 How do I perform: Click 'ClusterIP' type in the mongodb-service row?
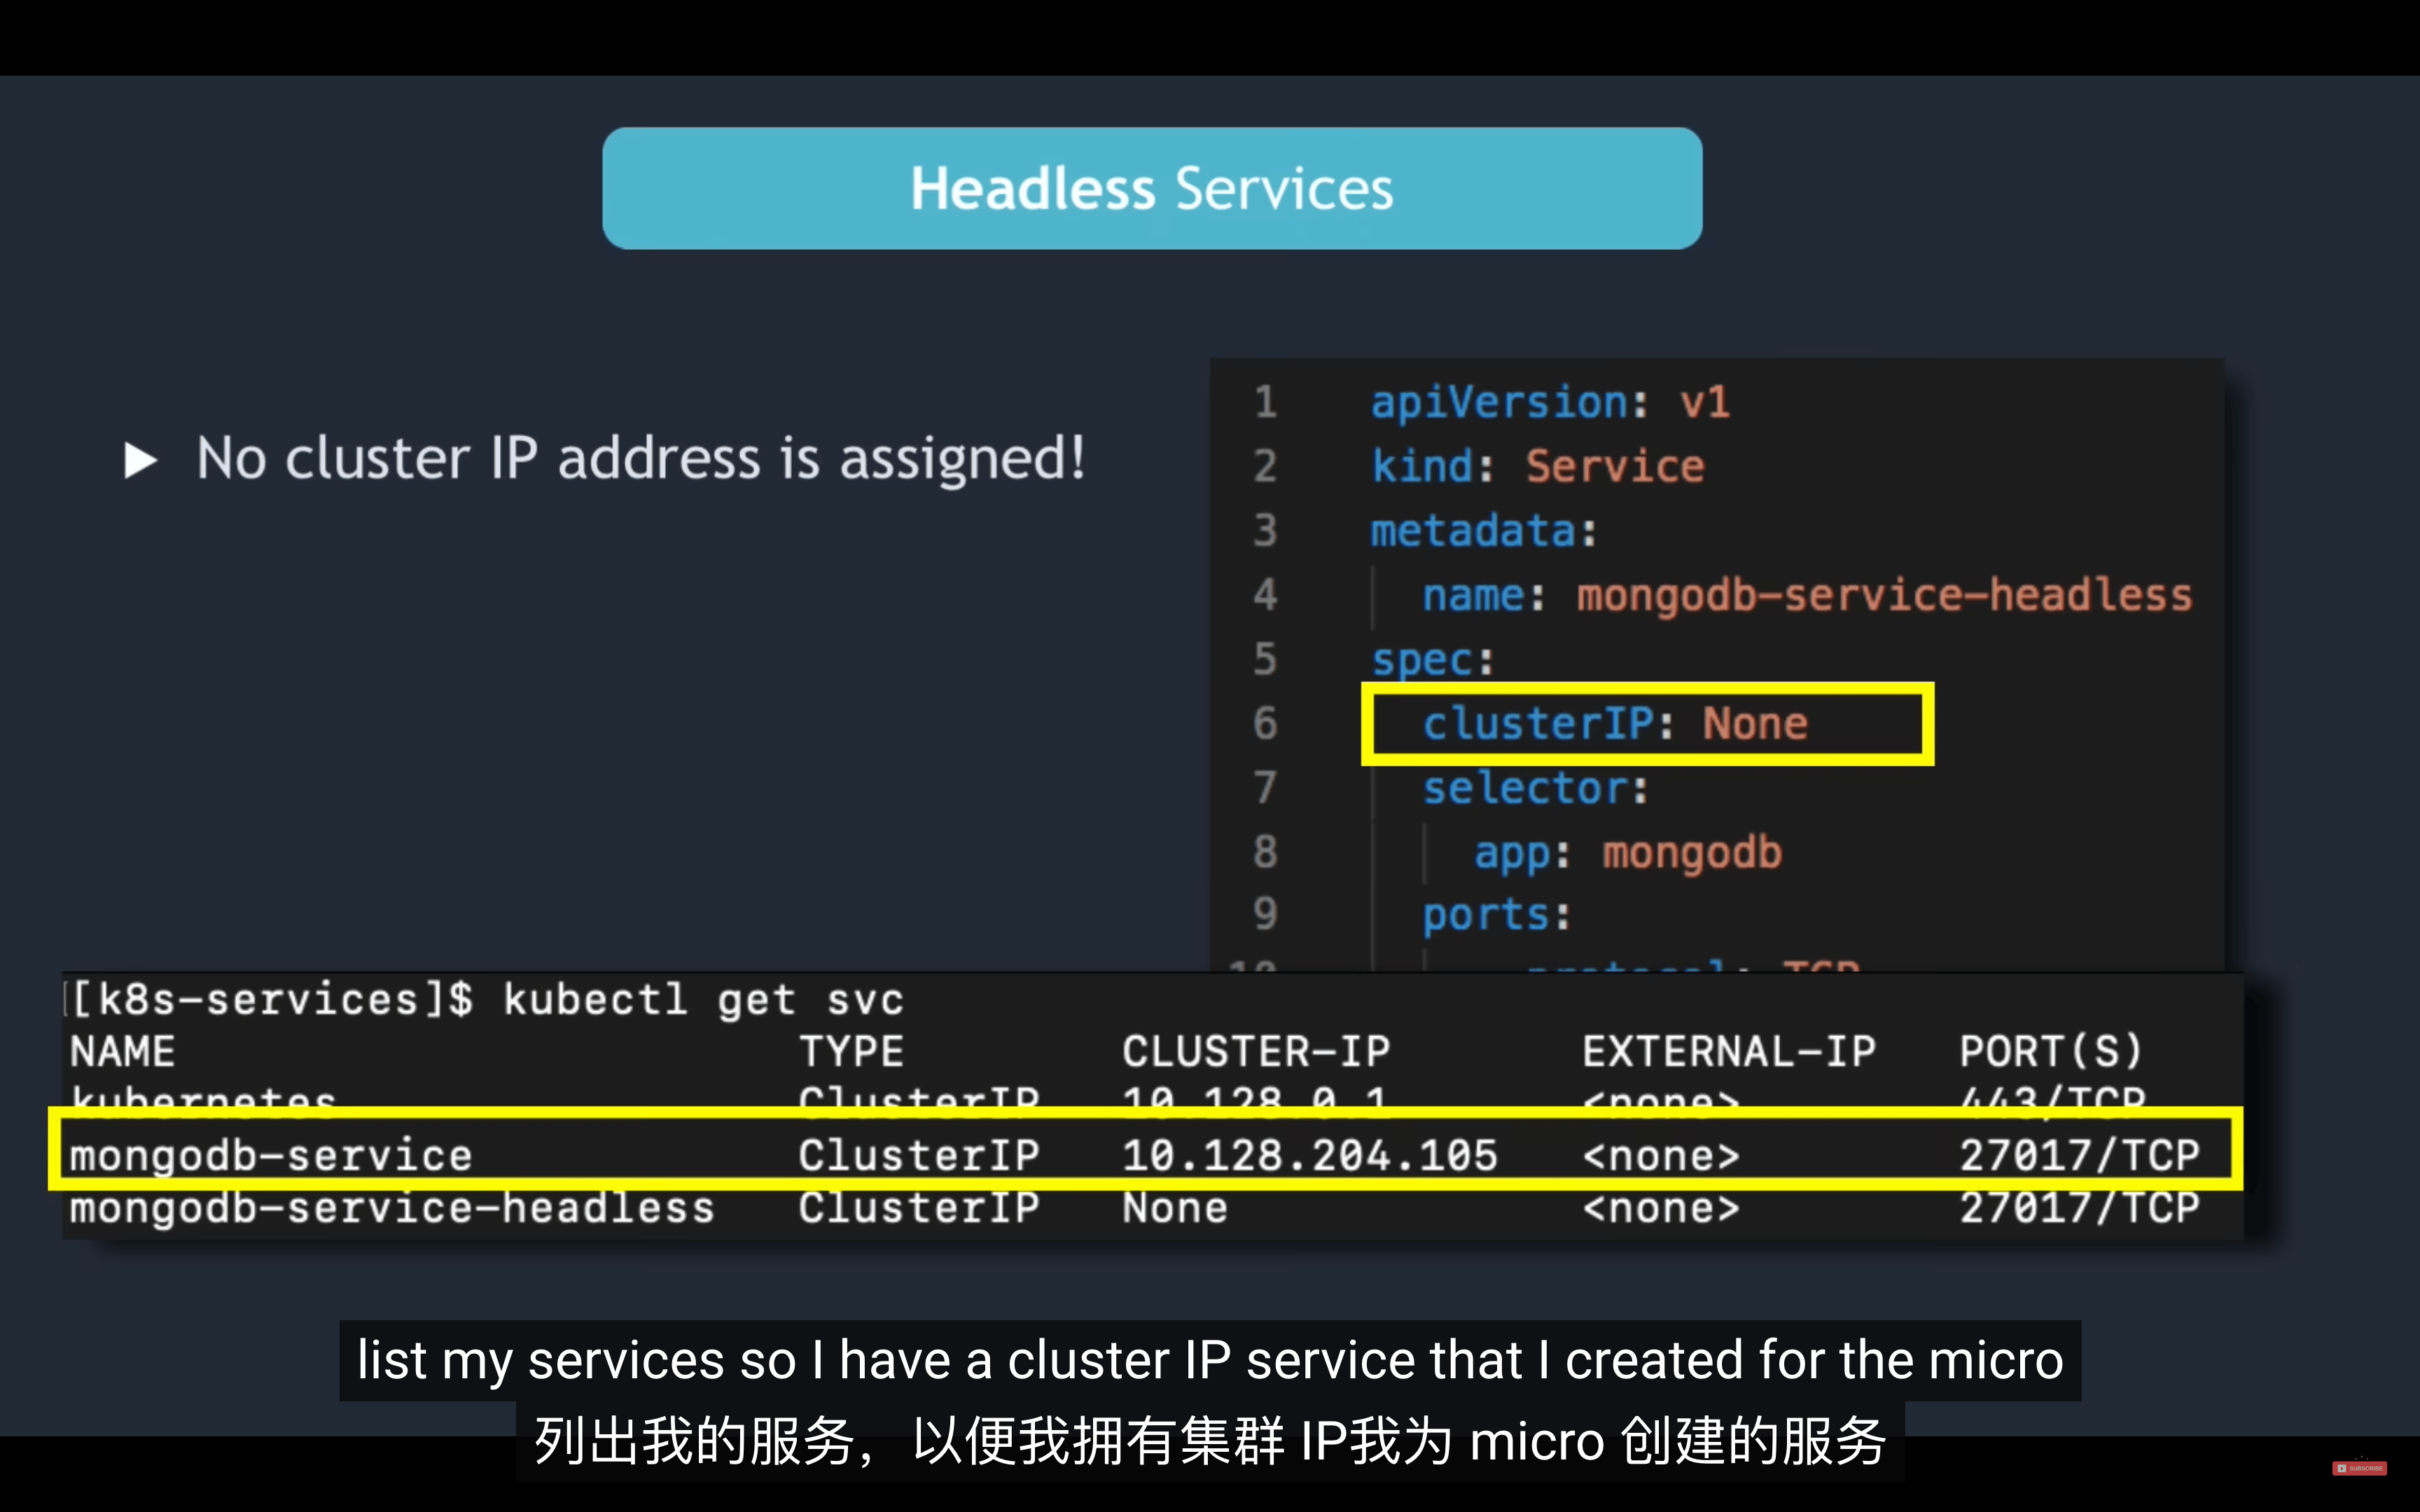point(919,1156)
